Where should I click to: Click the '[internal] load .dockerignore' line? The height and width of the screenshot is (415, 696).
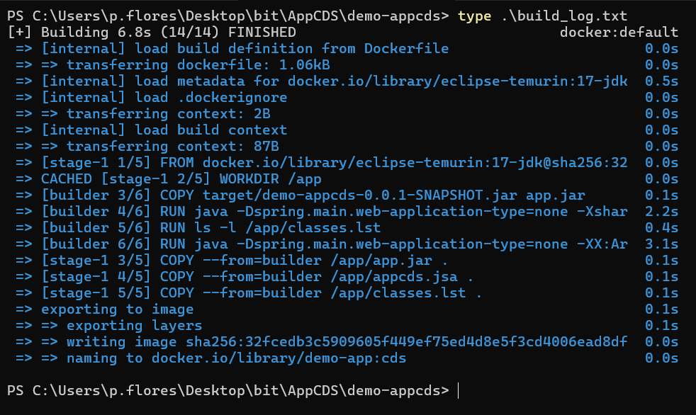click(164, 98)
